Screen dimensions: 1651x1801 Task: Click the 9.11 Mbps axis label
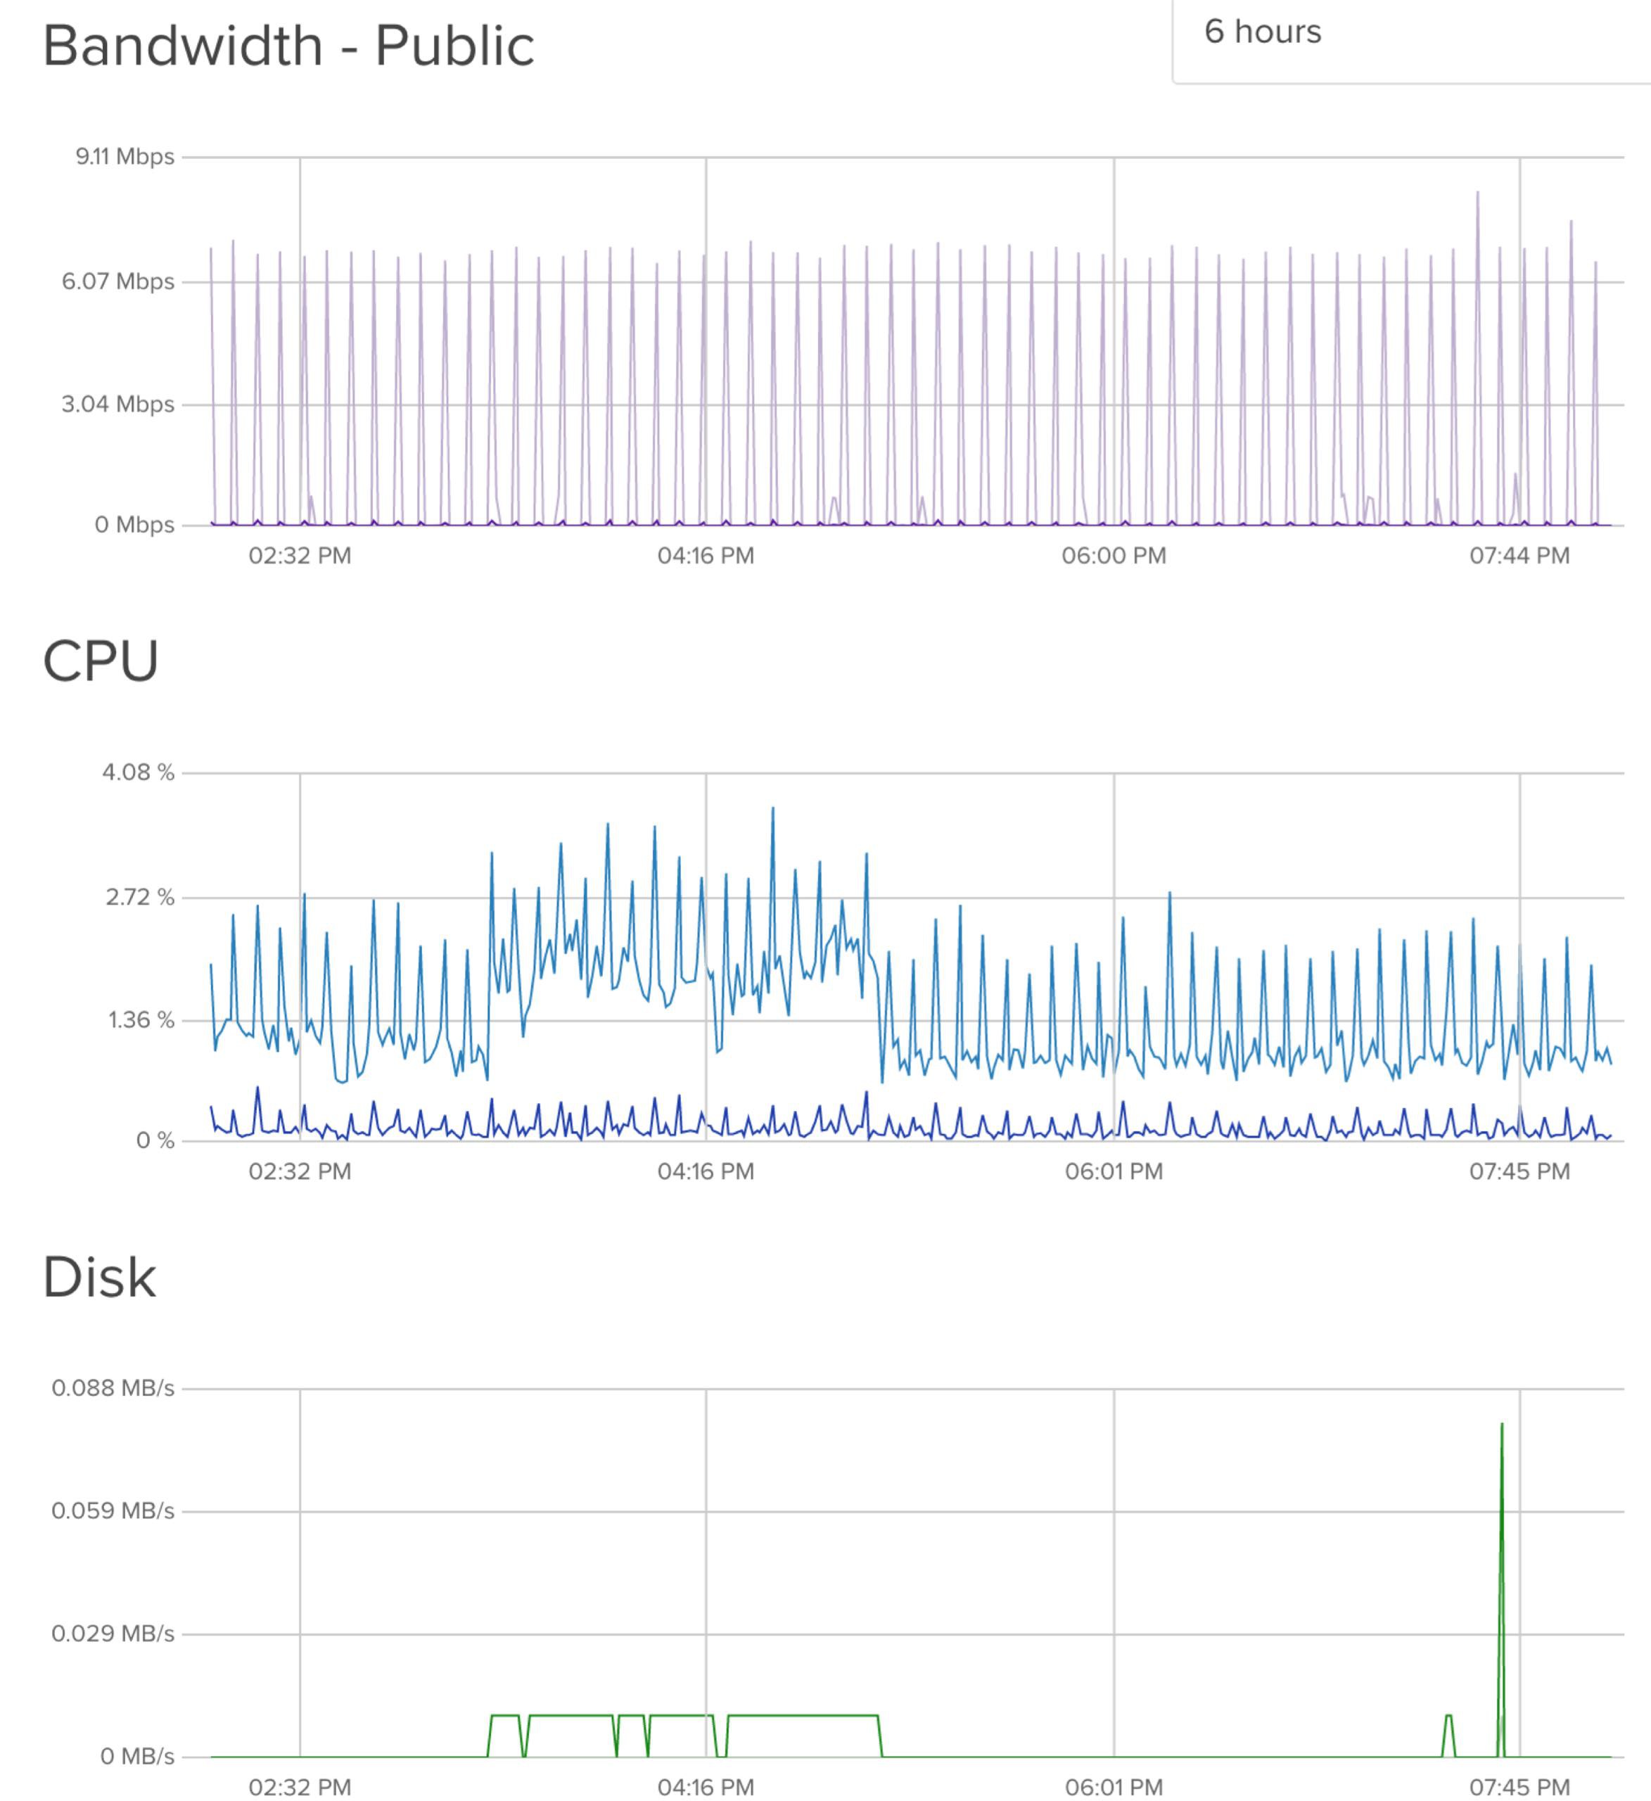pos(125,157)
